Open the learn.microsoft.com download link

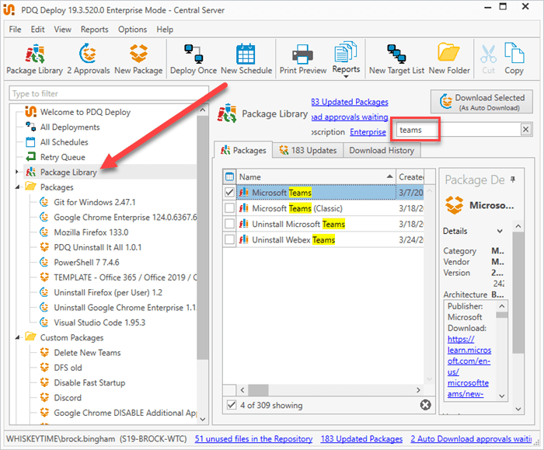tap(469, 366)
